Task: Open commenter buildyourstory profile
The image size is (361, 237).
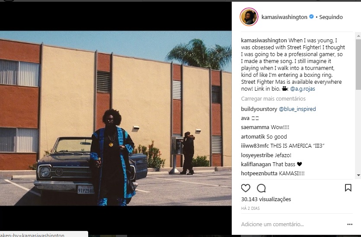Action: 259,109
